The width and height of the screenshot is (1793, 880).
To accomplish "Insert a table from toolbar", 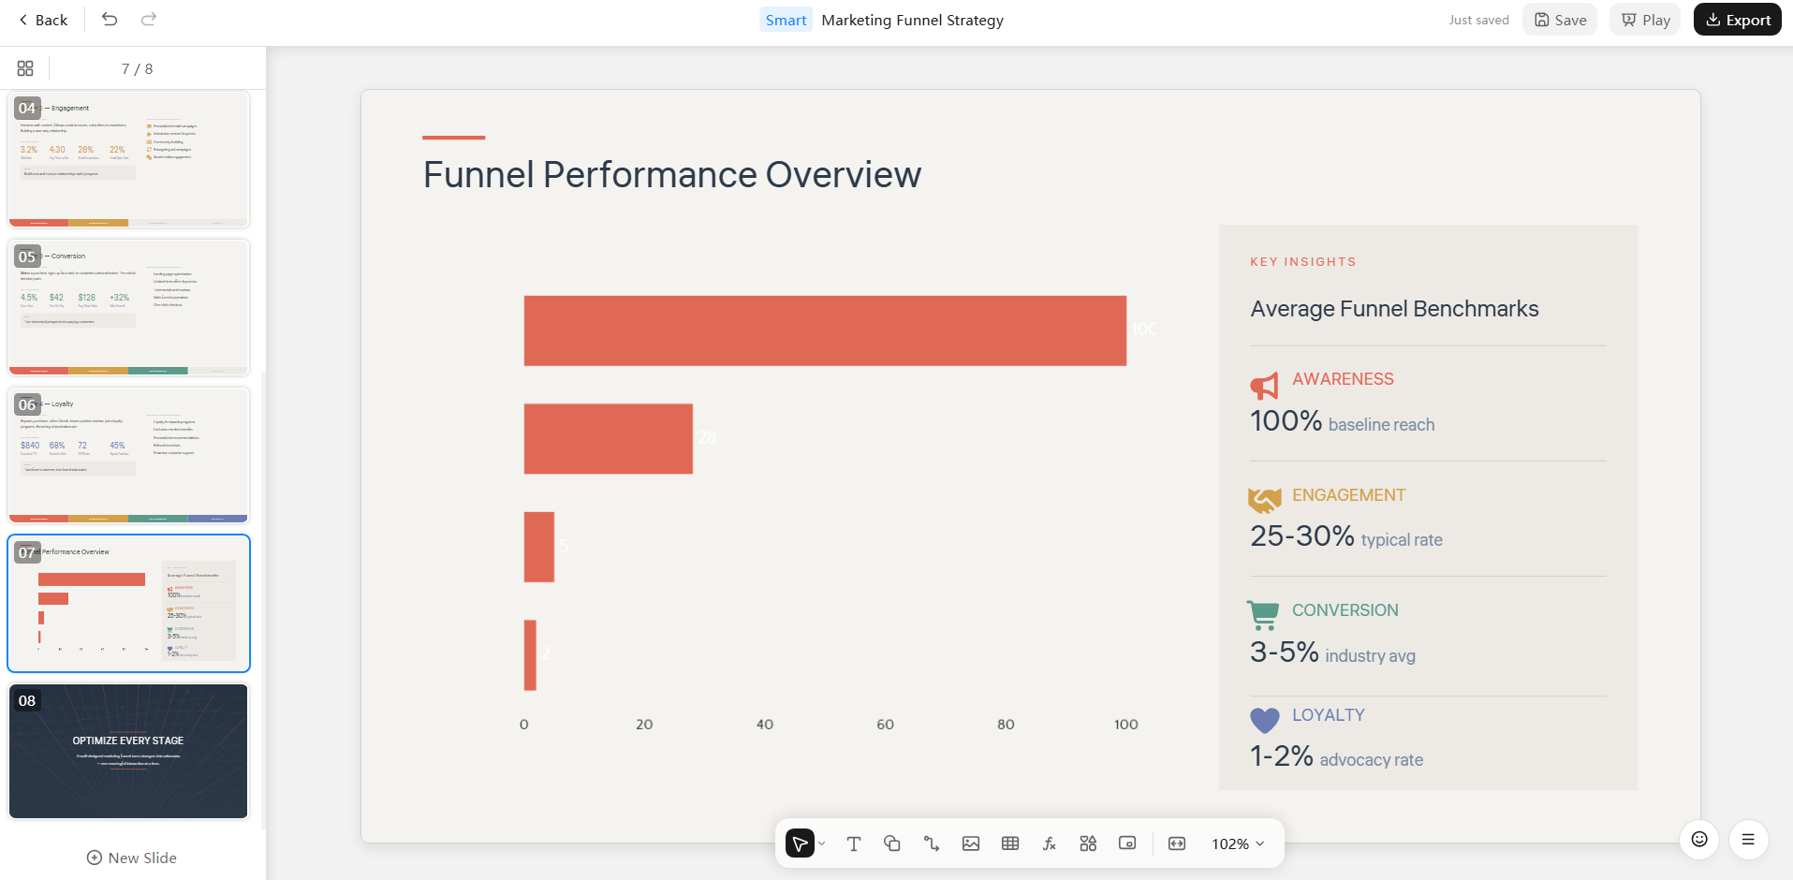I will pos(1010,843).
